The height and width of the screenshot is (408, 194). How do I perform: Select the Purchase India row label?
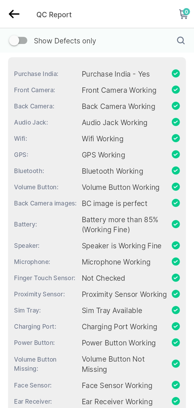(36, 74)
